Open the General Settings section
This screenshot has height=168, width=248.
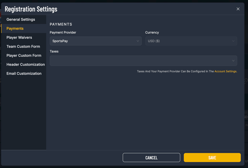coord(21,19)
